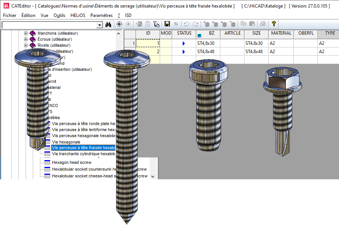Click the Save floppy disk icon
Screen dimensions: 339x226
tap(167, 24)
